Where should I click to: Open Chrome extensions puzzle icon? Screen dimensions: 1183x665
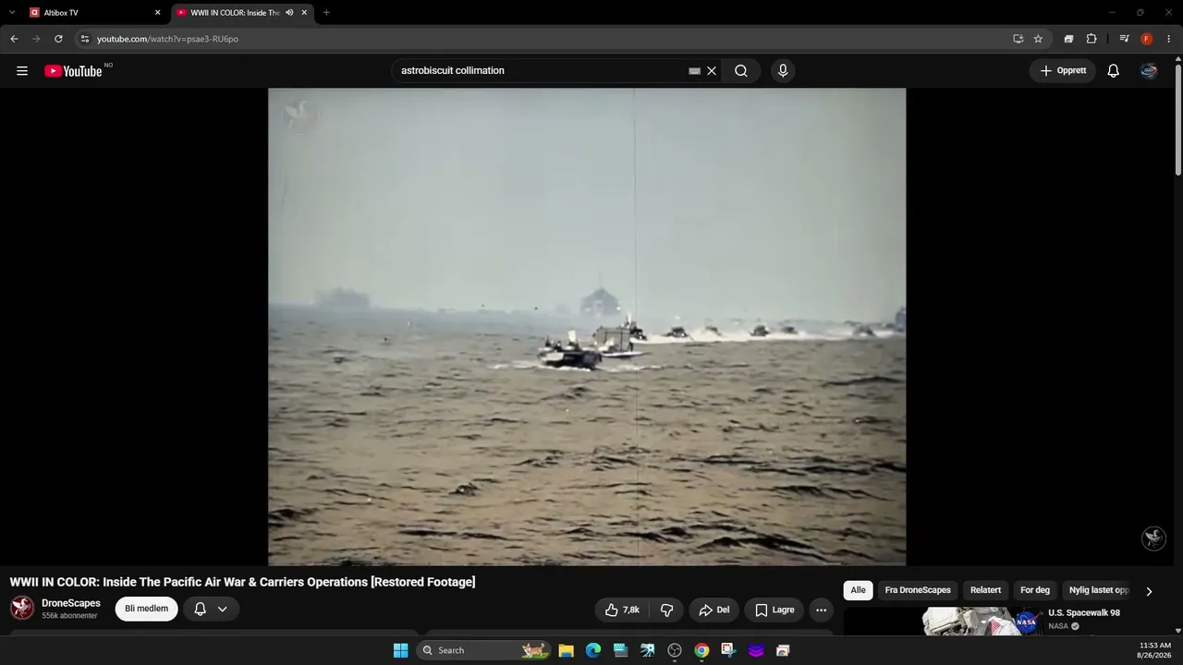click(x=1092, y=39)
